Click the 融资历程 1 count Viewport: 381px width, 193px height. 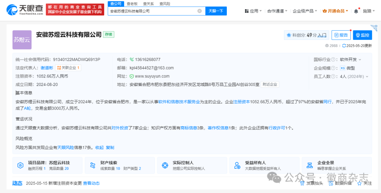(37, 168)
